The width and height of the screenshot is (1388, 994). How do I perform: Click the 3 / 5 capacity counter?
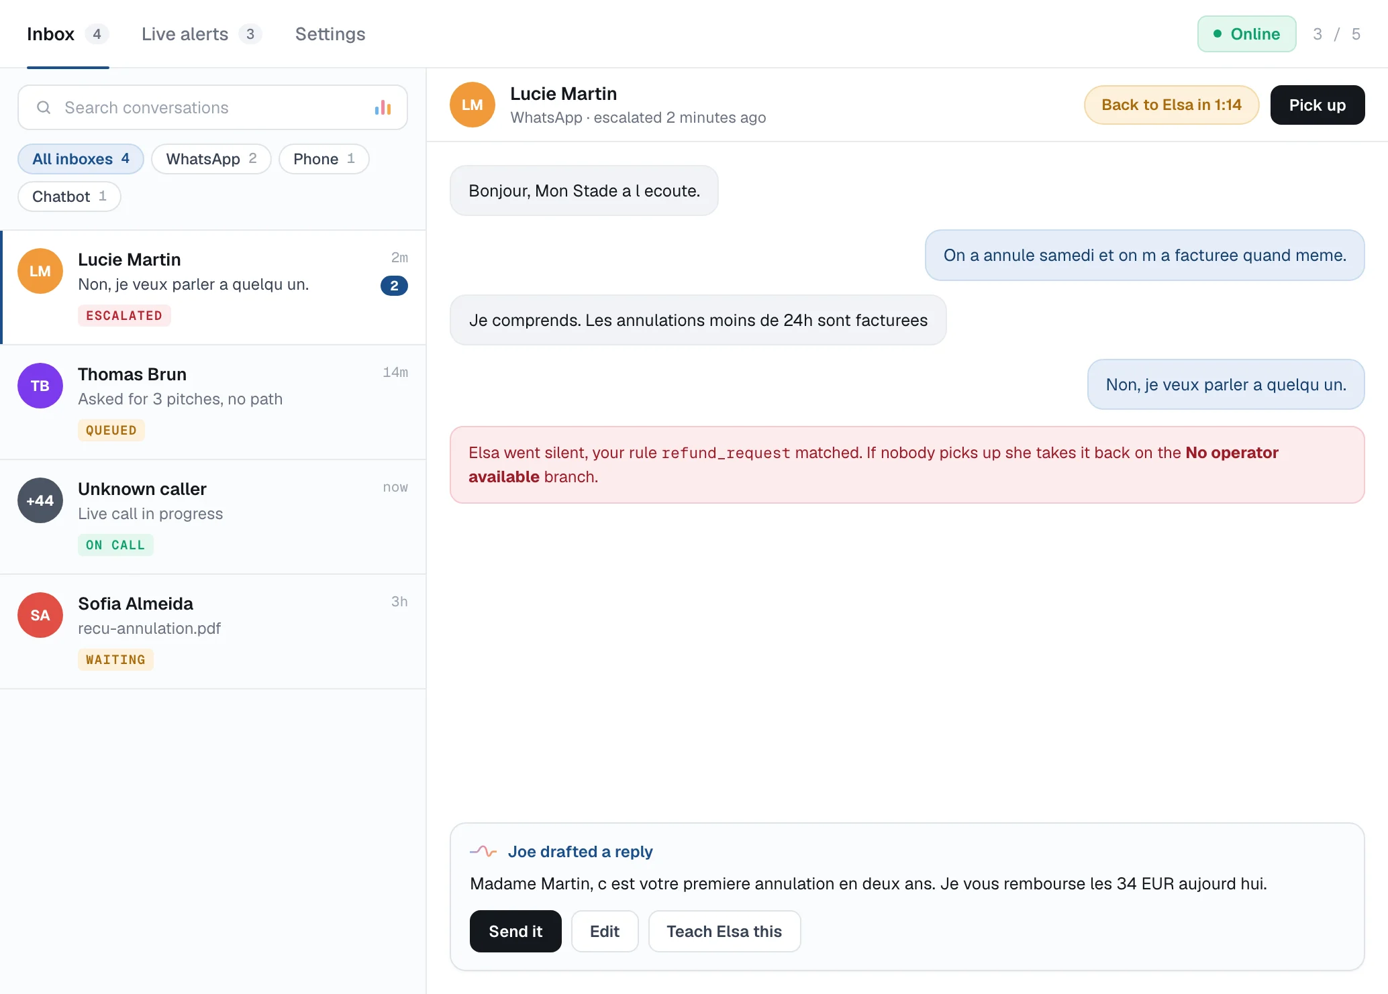pyautogui.click(x=1336, y=34)
